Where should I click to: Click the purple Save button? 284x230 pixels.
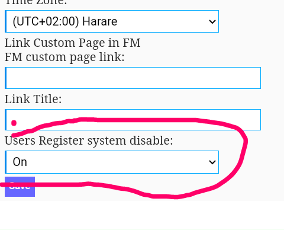click(20, 187)
